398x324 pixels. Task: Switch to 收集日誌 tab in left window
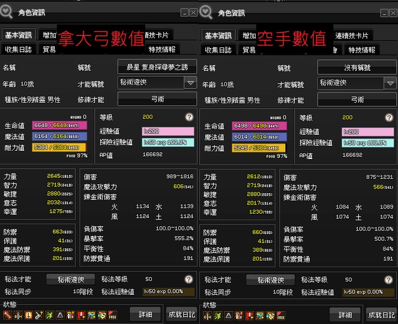tap(19, 49)
